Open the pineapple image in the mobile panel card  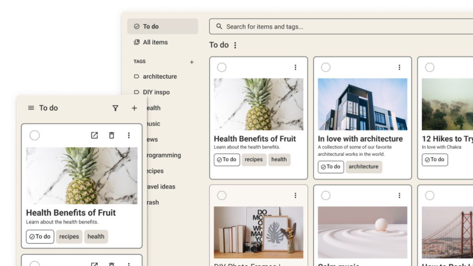[x=82, y=176]
